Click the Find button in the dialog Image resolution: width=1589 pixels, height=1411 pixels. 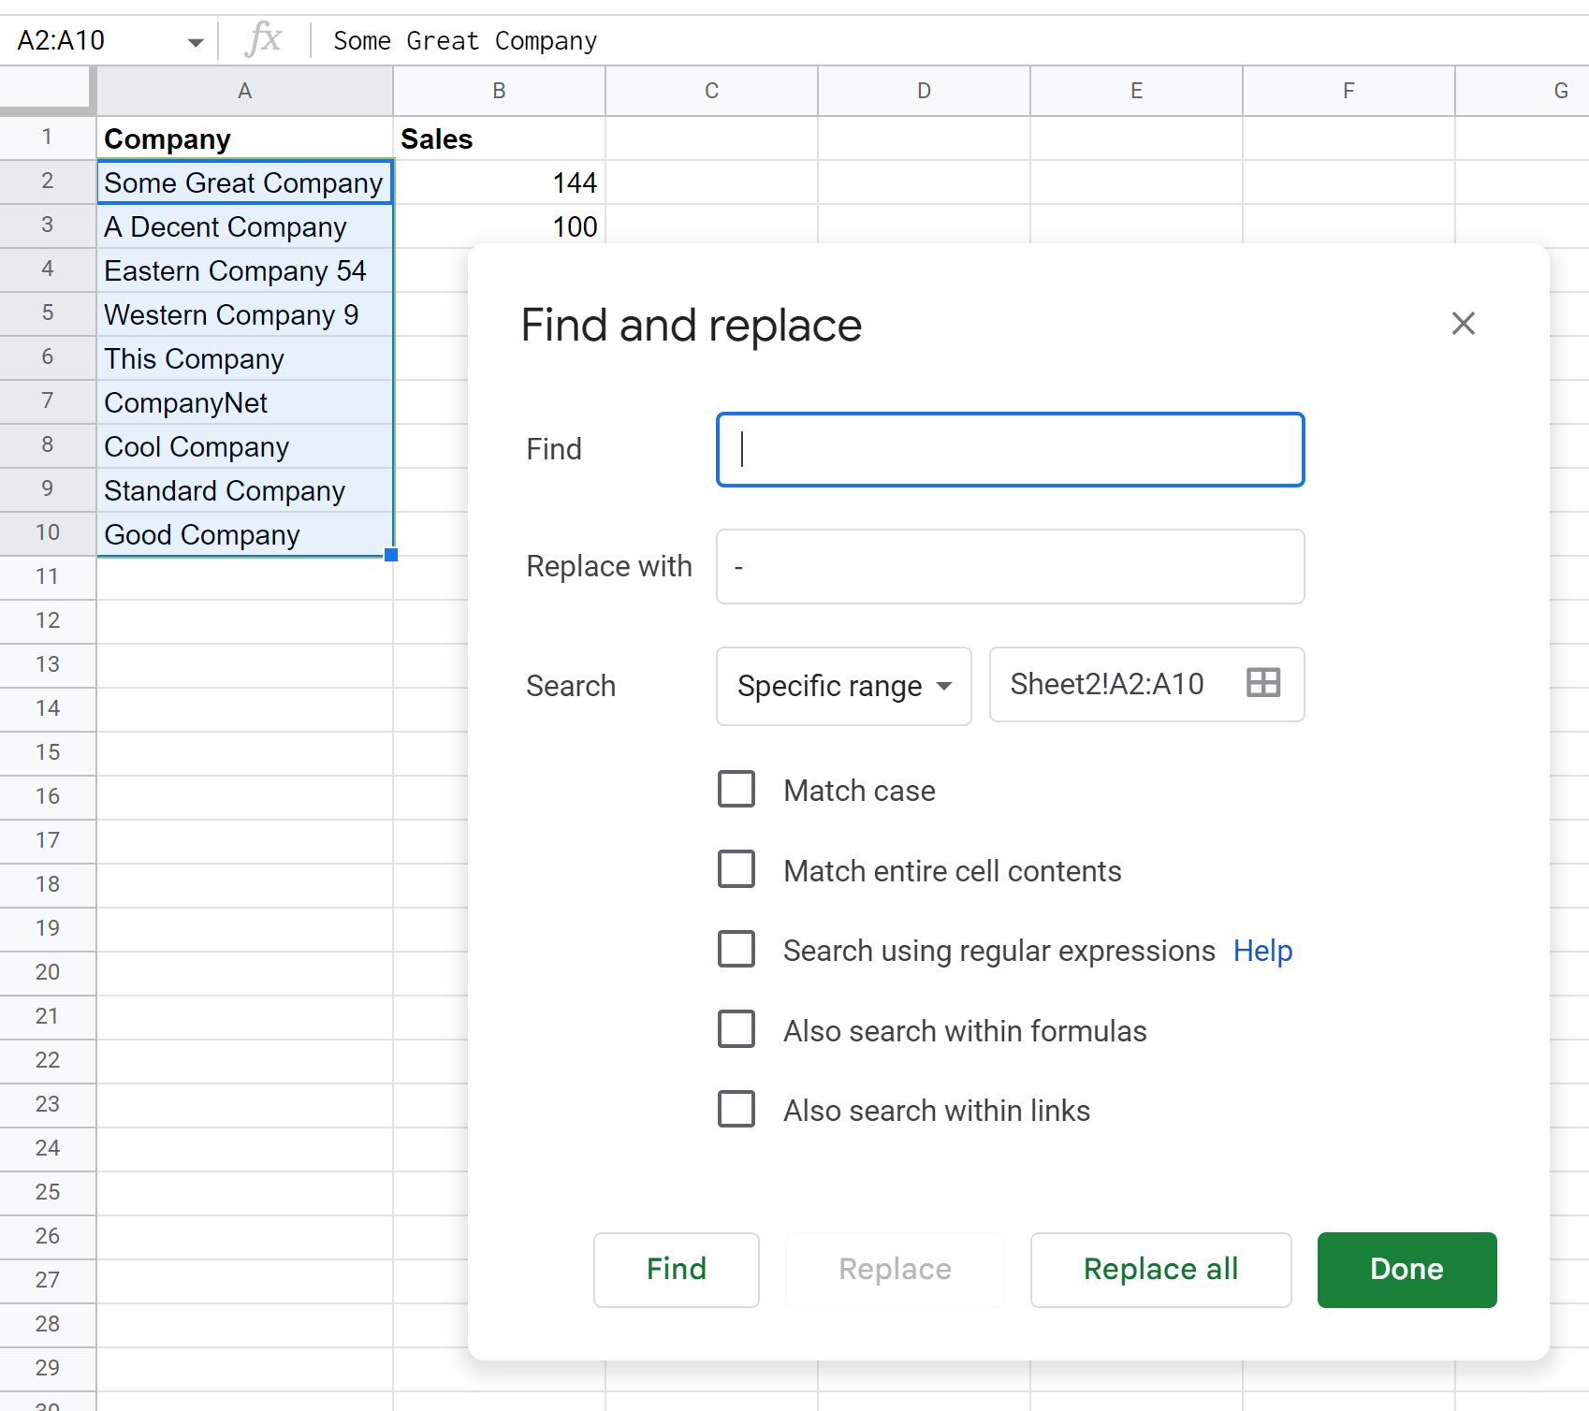coord(676,1269)
